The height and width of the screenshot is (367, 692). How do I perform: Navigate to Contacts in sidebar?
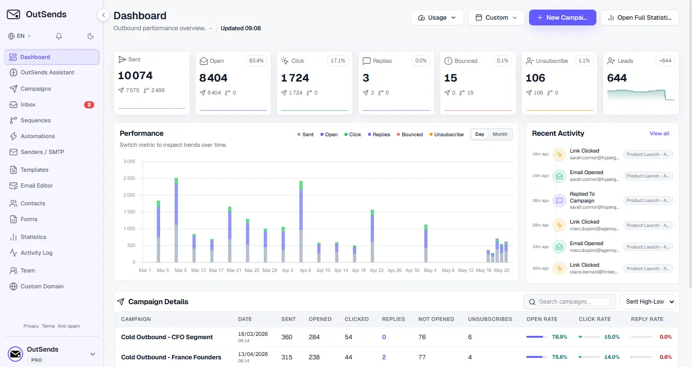point(51,203)
